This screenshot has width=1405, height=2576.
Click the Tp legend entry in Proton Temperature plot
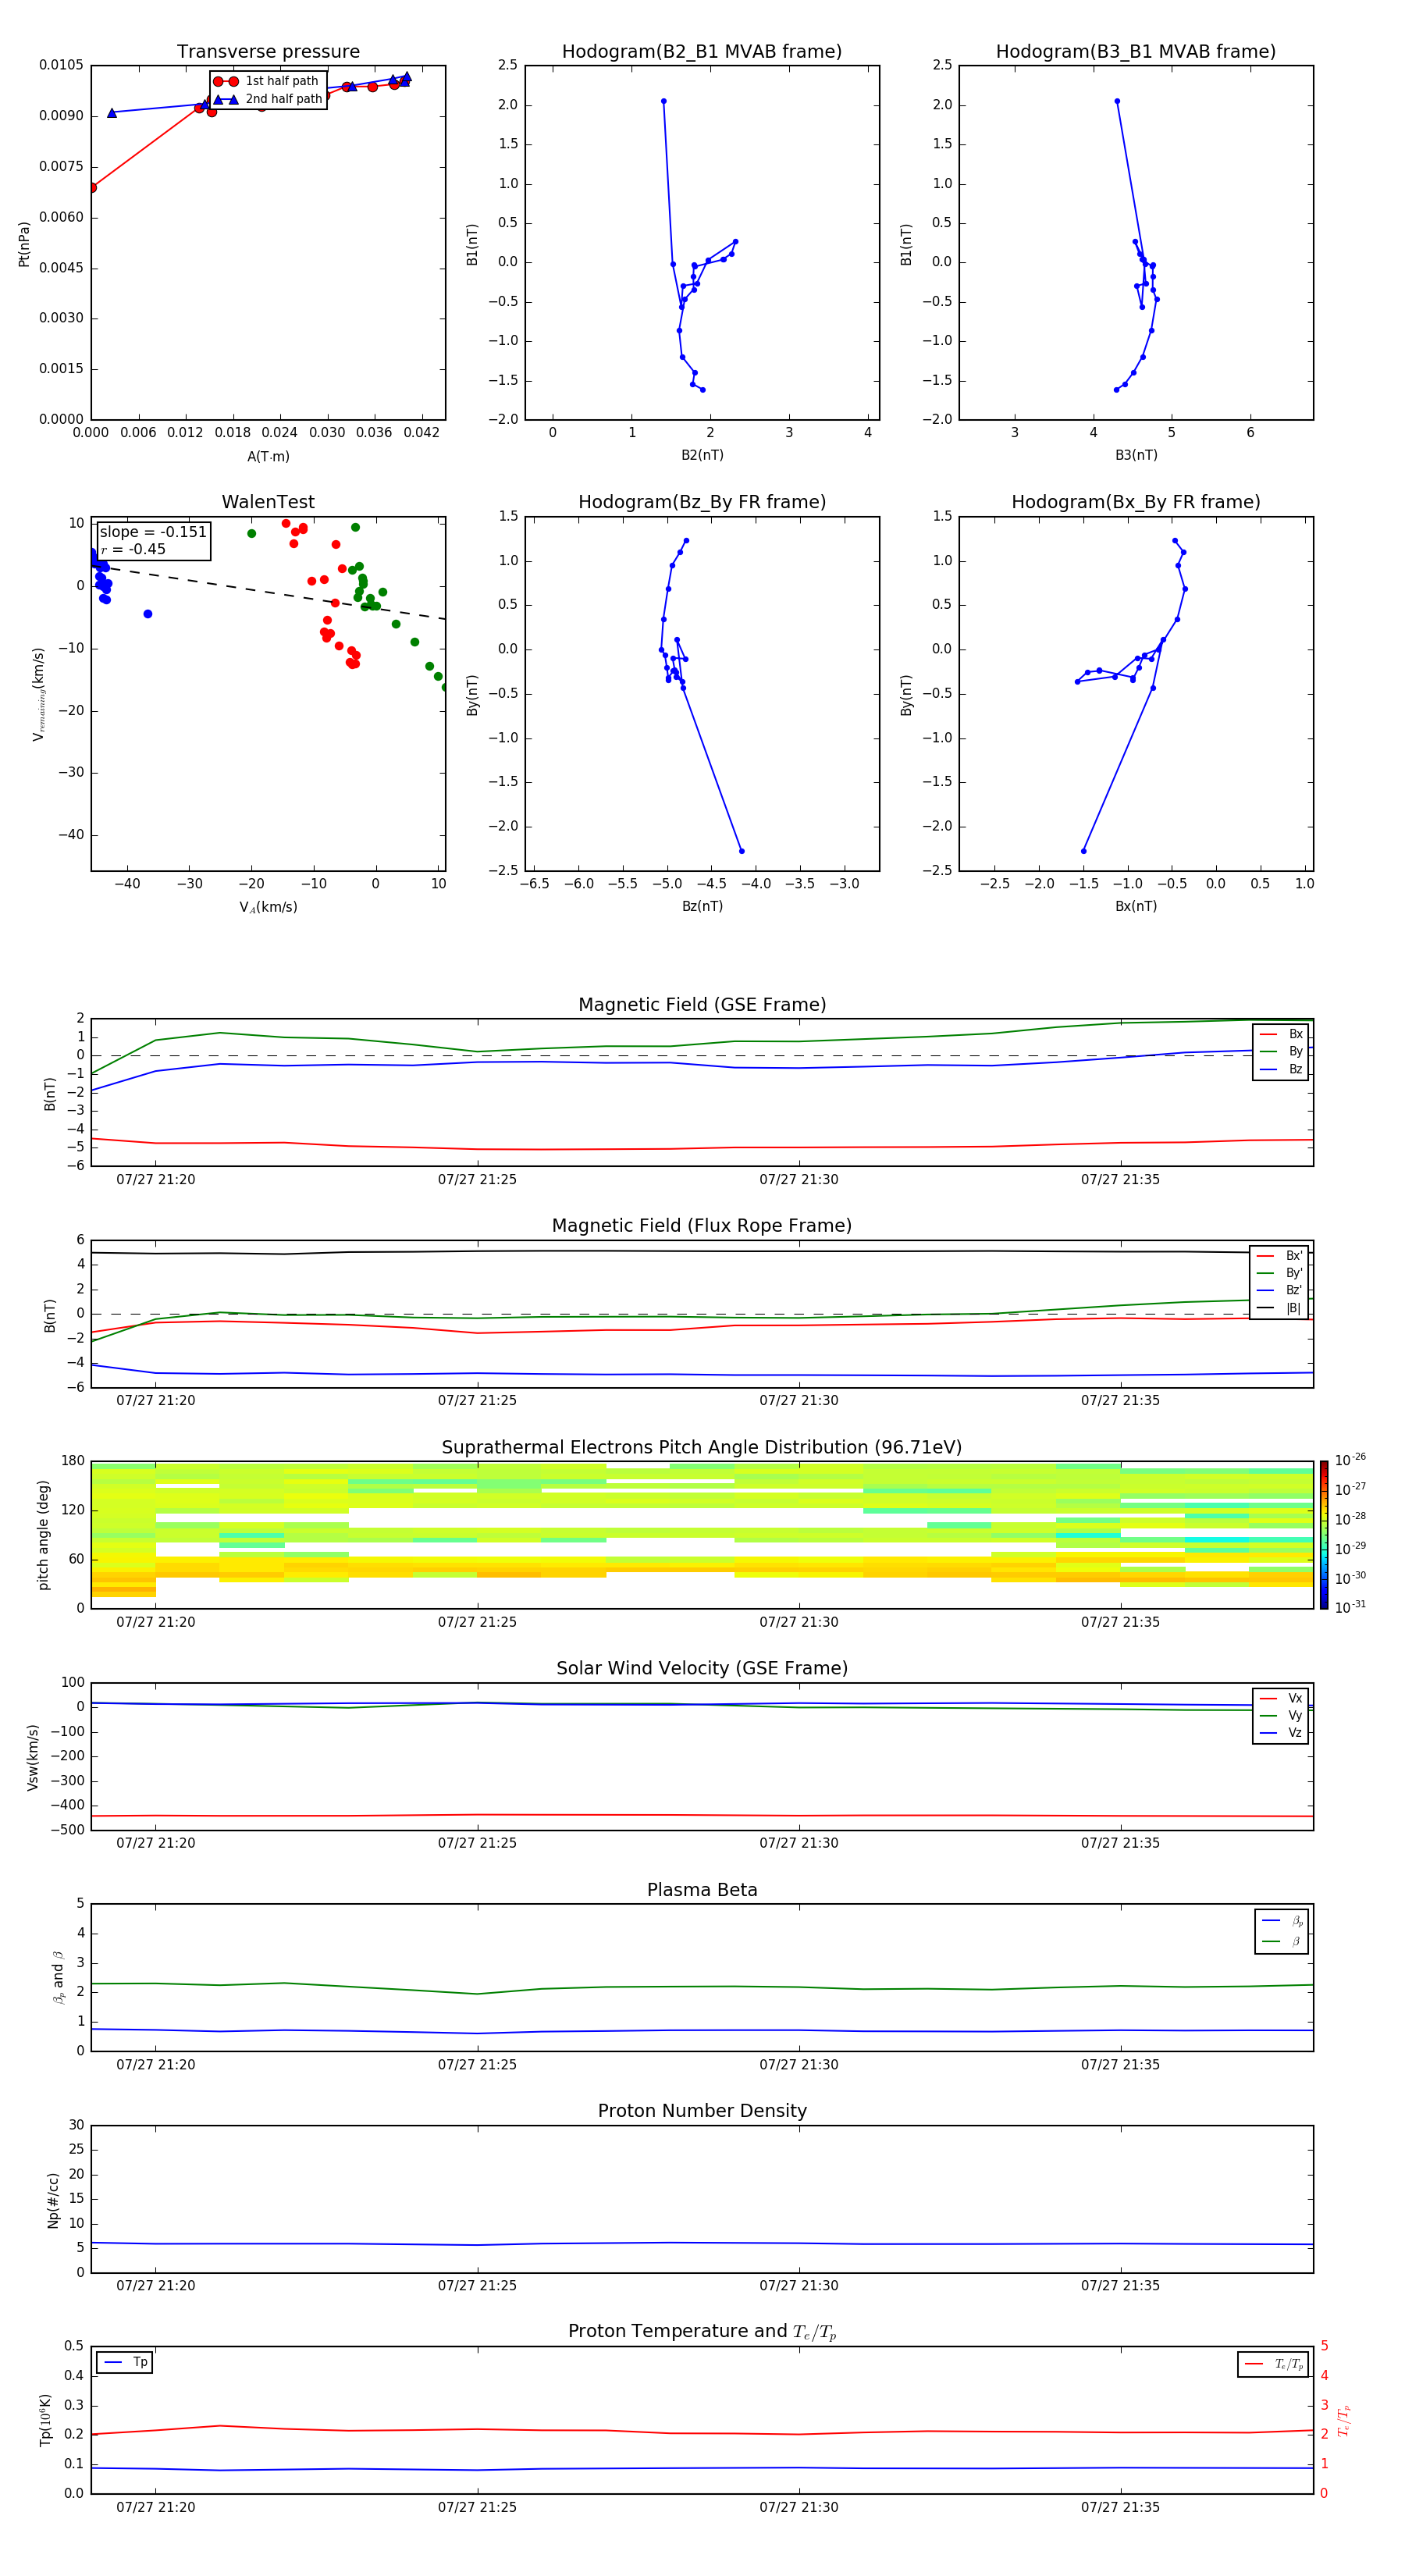(125, 2362)
